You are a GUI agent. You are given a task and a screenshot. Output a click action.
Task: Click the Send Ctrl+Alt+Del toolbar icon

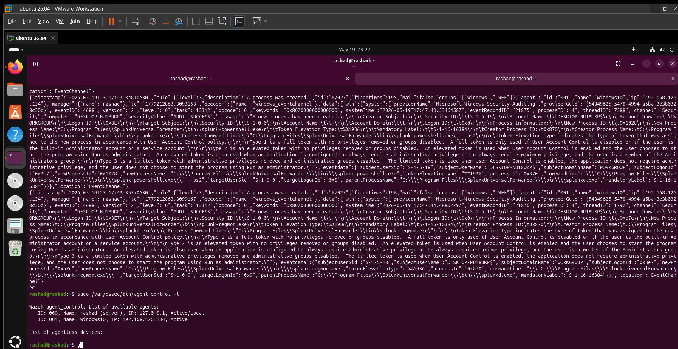point(135,21)
